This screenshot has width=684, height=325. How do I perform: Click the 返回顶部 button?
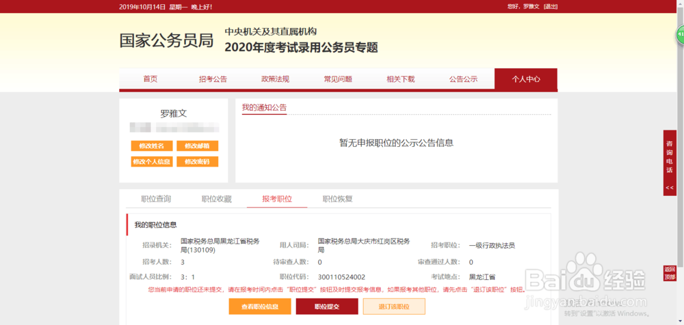point(670,273)
